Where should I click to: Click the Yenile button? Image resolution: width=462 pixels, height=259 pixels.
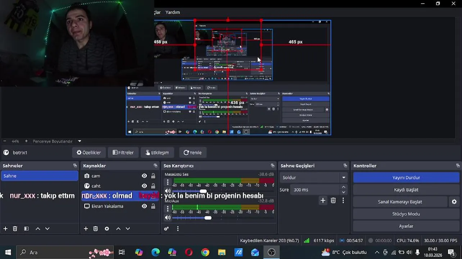[x=192, y=153]
